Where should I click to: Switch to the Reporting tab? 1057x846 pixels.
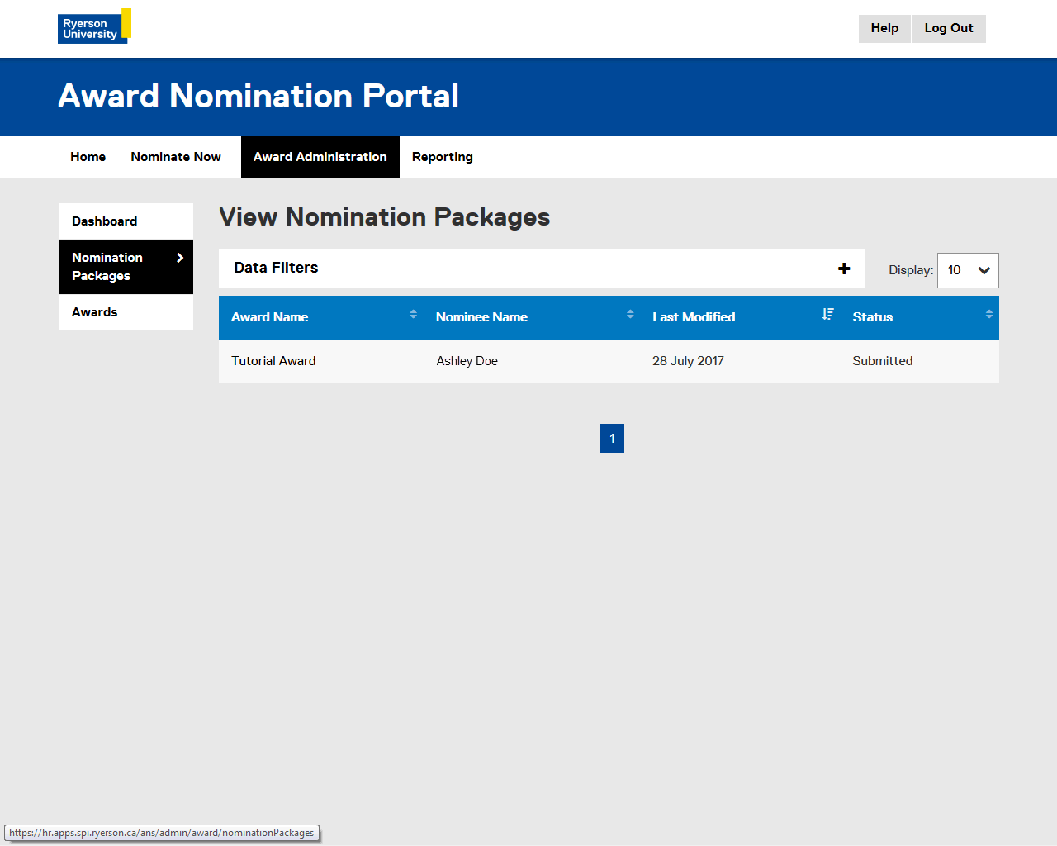[442, 157]
